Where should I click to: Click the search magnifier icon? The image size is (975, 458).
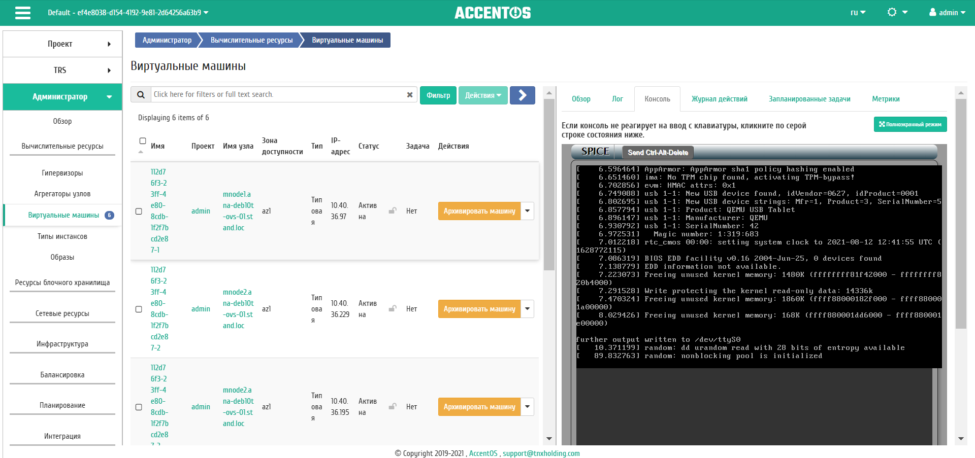tap(141, 95)
